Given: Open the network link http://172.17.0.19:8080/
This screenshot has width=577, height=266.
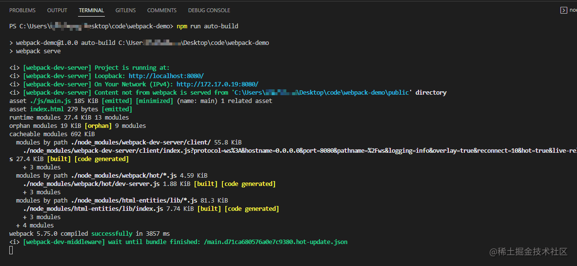Looking at the screenshot, I should pos(218,84).
